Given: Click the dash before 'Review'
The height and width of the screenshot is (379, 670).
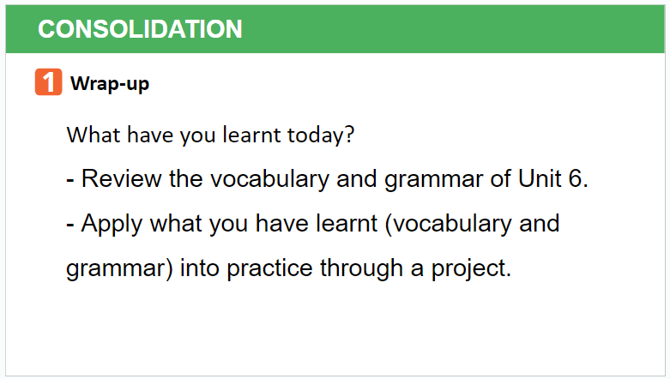Looking at the screenshot, I should click(x=70, y=181).
